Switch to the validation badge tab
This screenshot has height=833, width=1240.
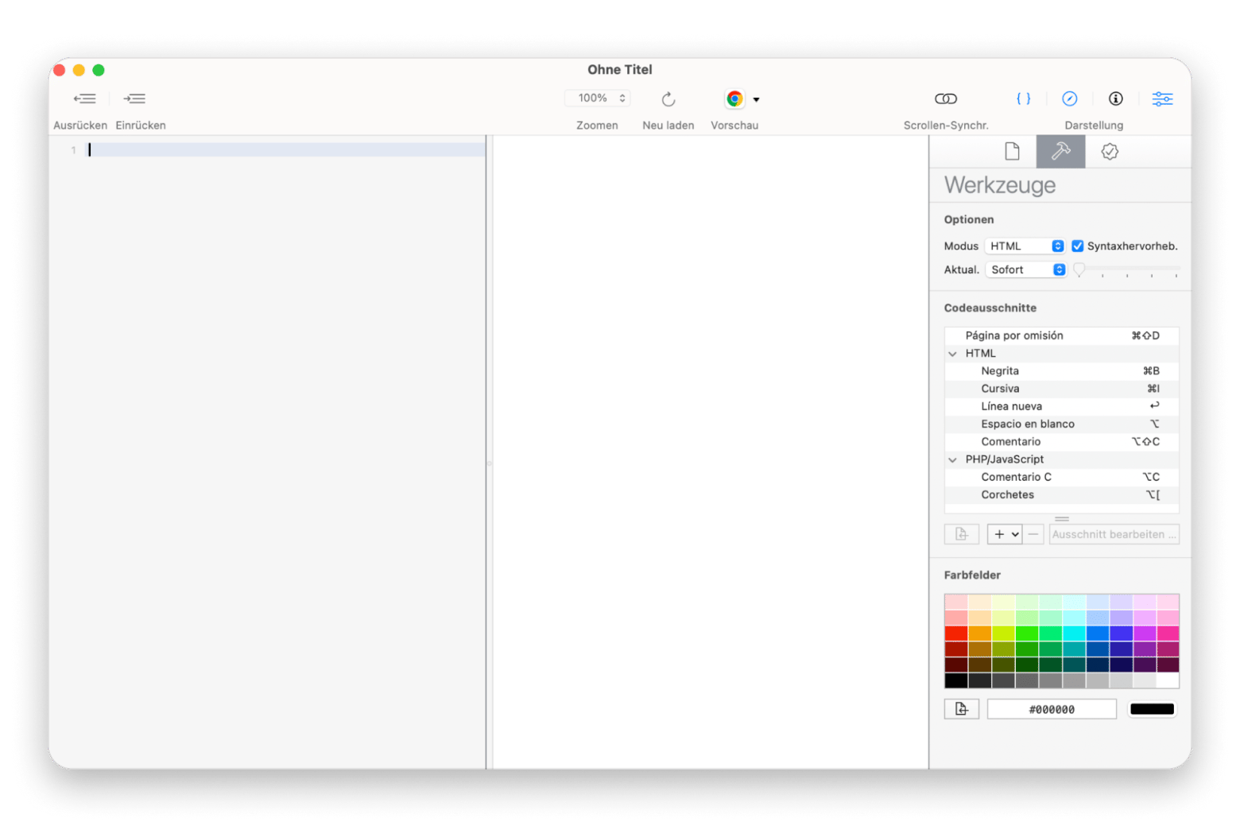coord(1110,151)
